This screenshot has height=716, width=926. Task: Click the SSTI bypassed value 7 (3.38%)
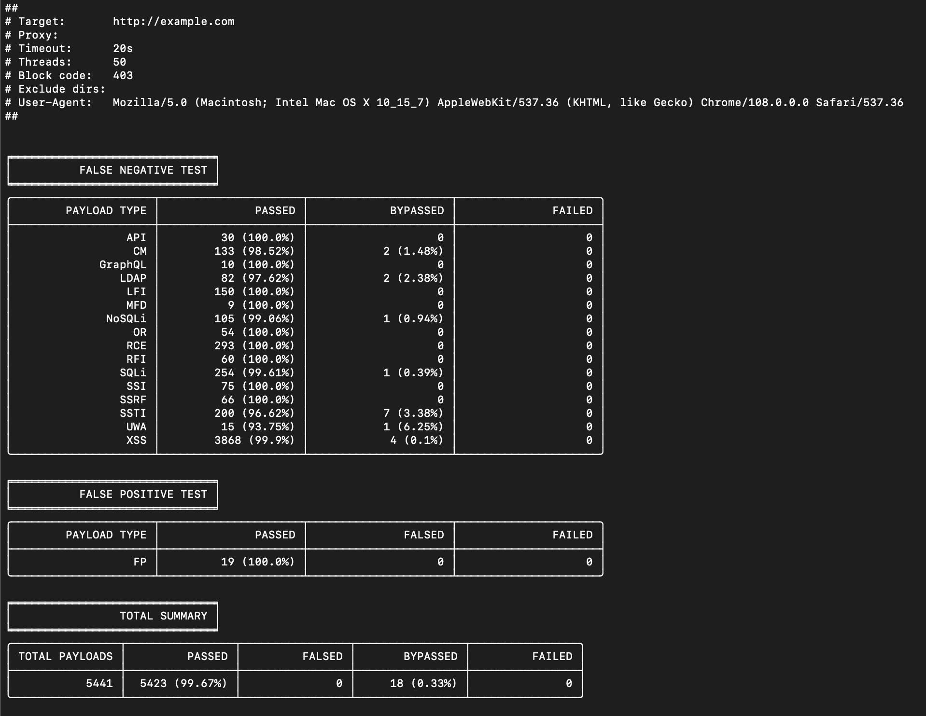(413, 413)
